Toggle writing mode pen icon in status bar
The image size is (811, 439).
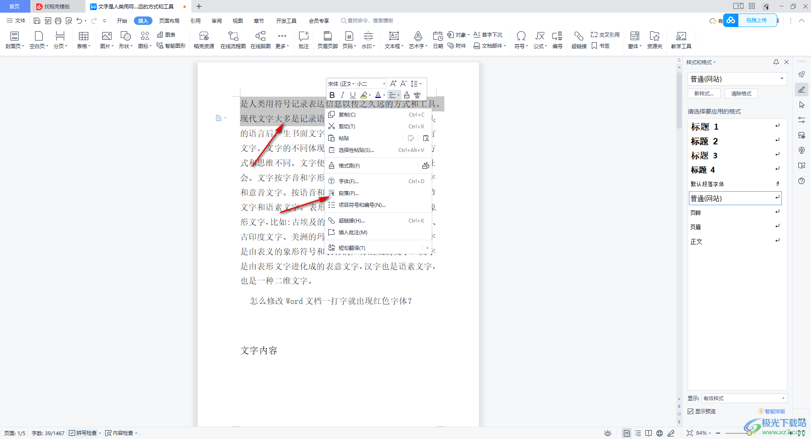[x=671, y=433]
